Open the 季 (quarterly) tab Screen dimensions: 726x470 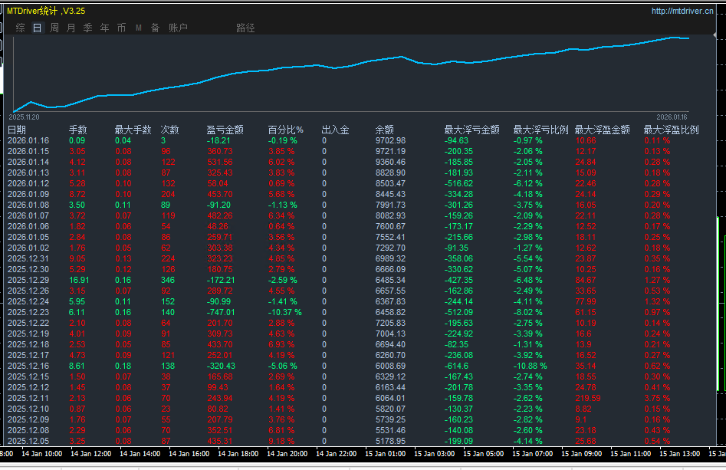tap(88, 28)
